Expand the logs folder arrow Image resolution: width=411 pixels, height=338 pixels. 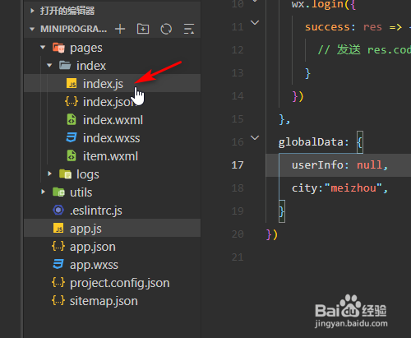coord(49,174)
